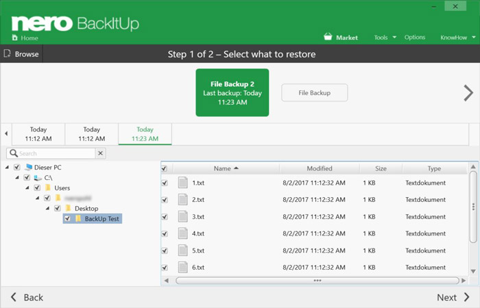
Task: Click the horizontal scrollbar left arrow
Action: [166, 281]
